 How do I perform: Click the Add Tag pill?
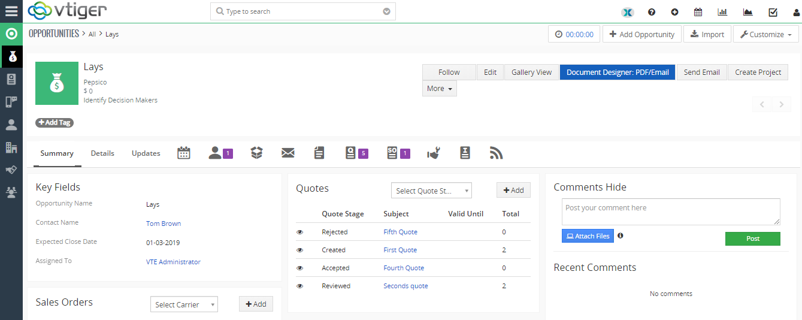(x=55, y=122)
